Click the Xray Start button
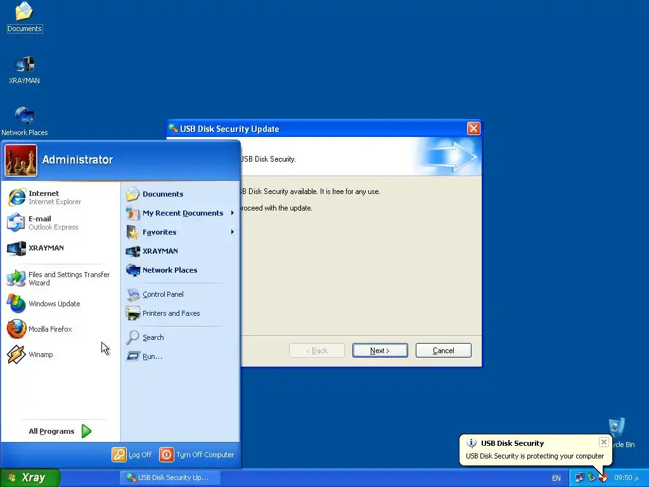This screenshot has width=649, height=487. tap(30, 477)
